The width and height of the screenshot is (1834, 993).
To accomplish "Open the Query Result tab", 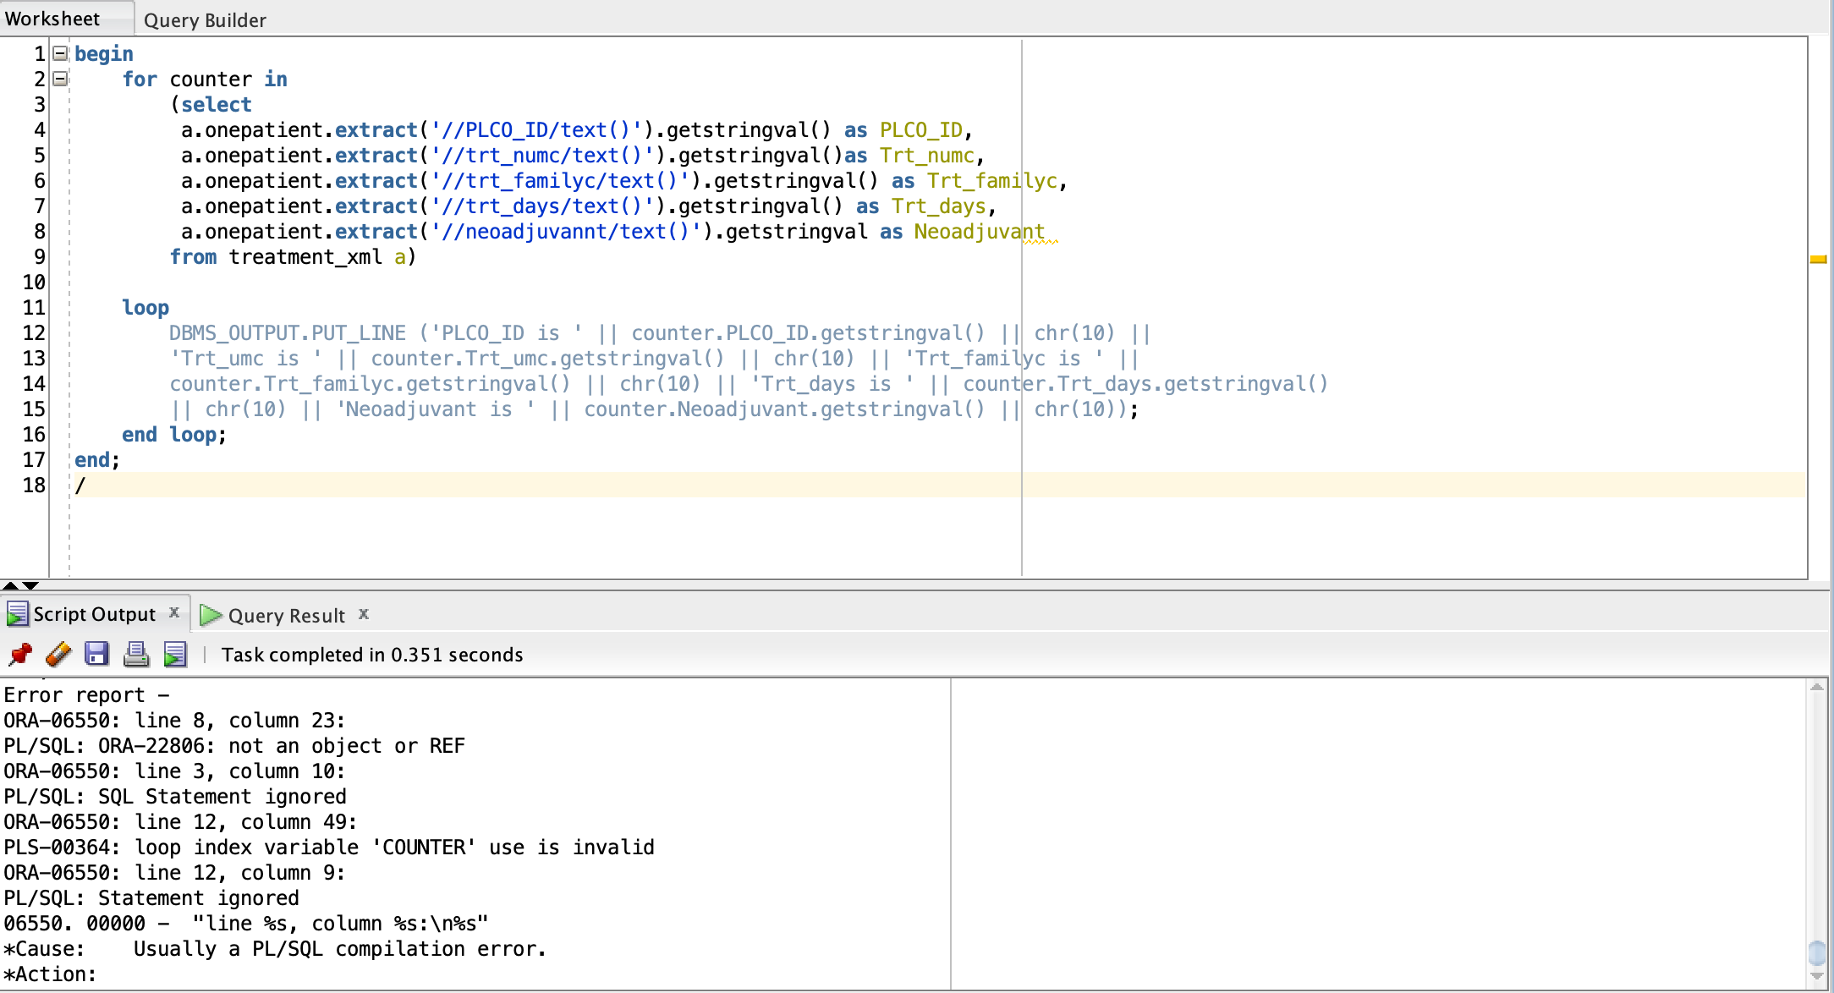I will (x=286, y=616).
